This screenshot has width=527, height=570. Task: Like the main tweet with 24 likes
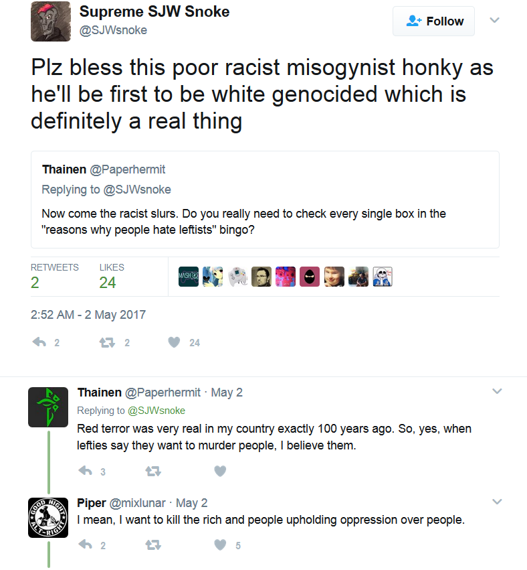[174, 342]
